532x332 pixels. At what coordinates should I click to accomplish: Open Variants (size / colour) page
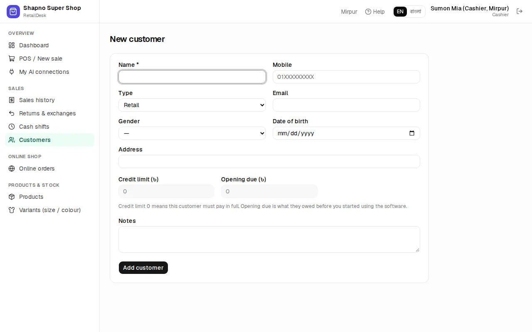click(50, 210)
